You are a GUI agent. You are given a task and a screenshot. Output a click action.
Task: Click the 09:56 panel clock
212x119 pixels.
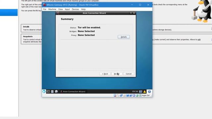point(135,91)
